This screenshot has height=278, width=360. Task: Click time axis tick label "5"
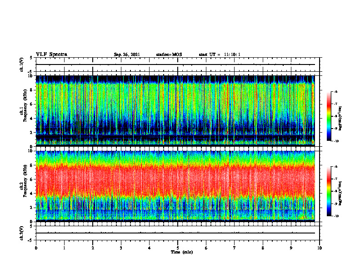pyautogui.click(x=178, y=248)
